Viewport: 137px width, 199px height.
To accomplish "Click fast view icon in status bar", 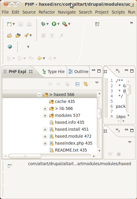I will point(10,165).
